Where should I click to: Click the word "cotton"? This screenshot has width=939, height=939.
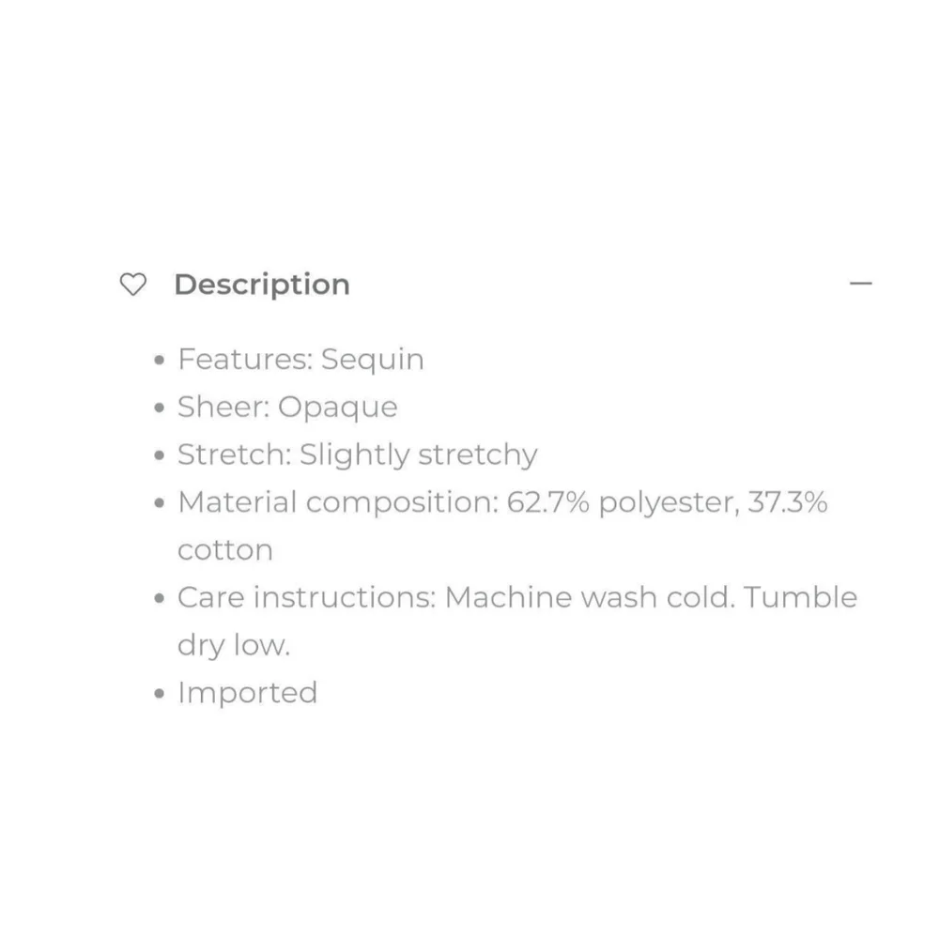pyautogui.click(x=225, y=550)
